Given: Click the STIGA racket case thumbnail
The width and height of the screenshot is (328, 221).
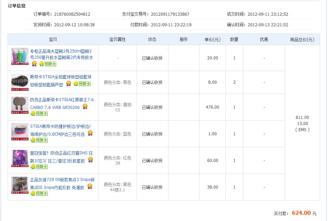Looking at the screenshot, I should 20,82.
